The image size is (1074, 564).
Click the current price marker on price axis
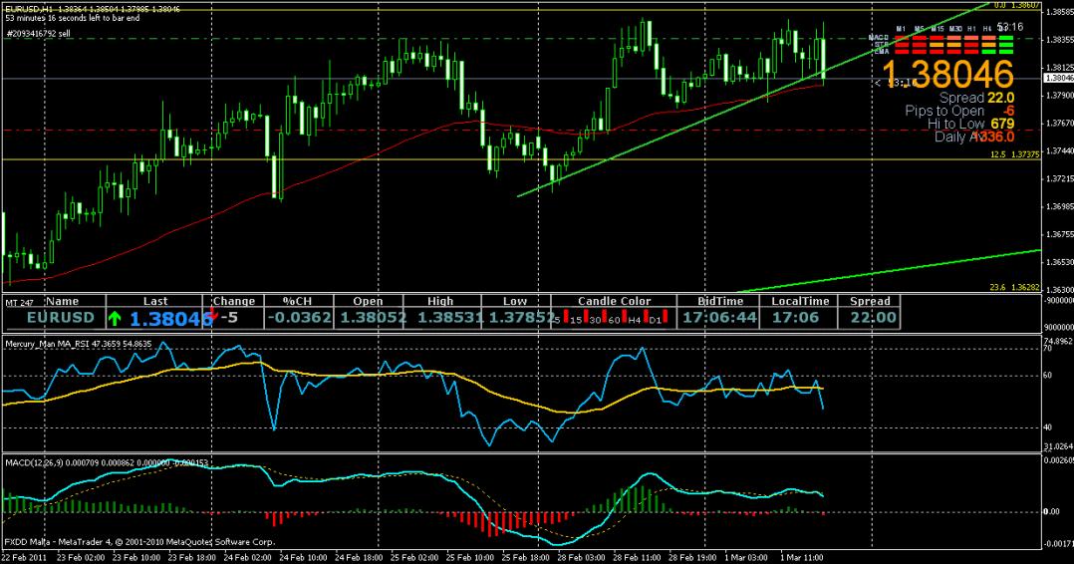pyautogui.click(x=1056, y=78)
